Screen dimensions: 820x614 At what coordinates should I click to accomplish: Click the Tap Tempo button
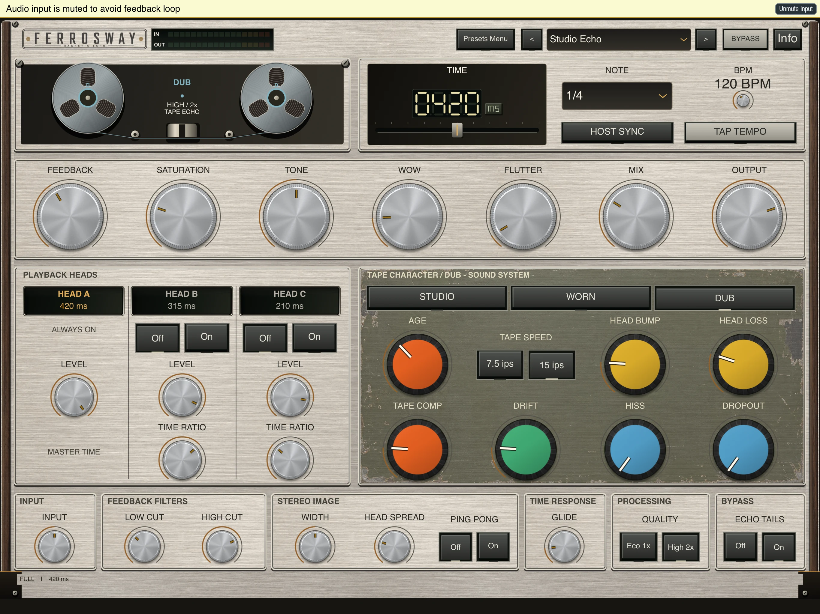coord(740,132)
